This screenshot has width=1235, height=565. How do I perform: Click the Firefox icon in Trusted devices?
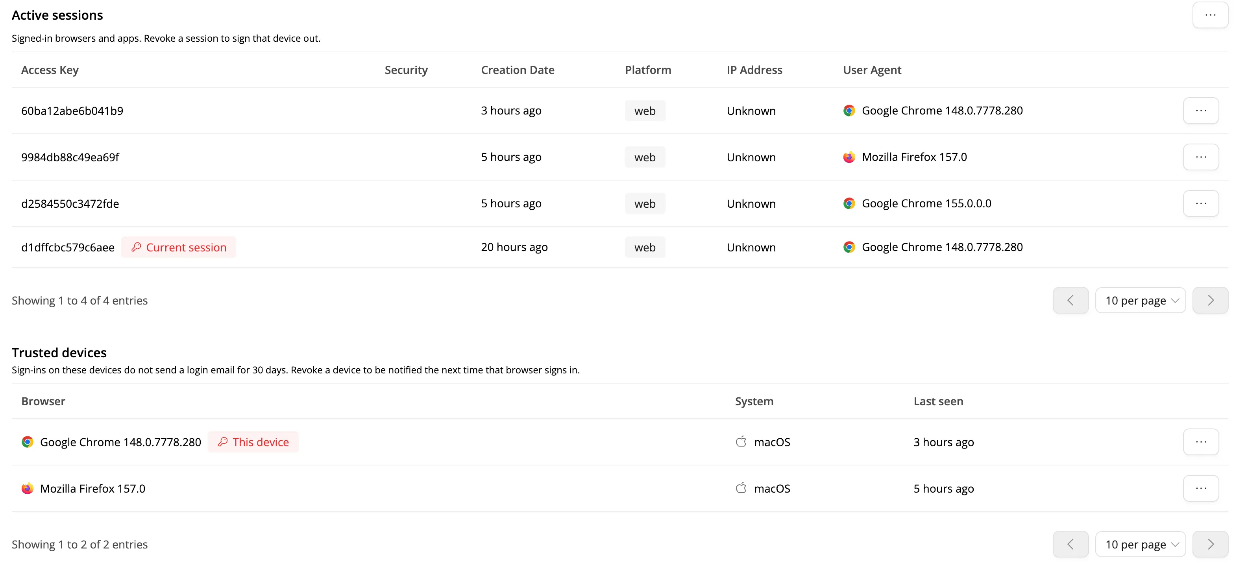point(27,488)
